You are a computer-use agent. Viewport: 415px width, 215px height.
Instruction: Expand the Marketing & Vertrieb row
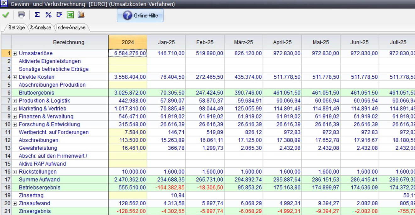click(15, 109)
